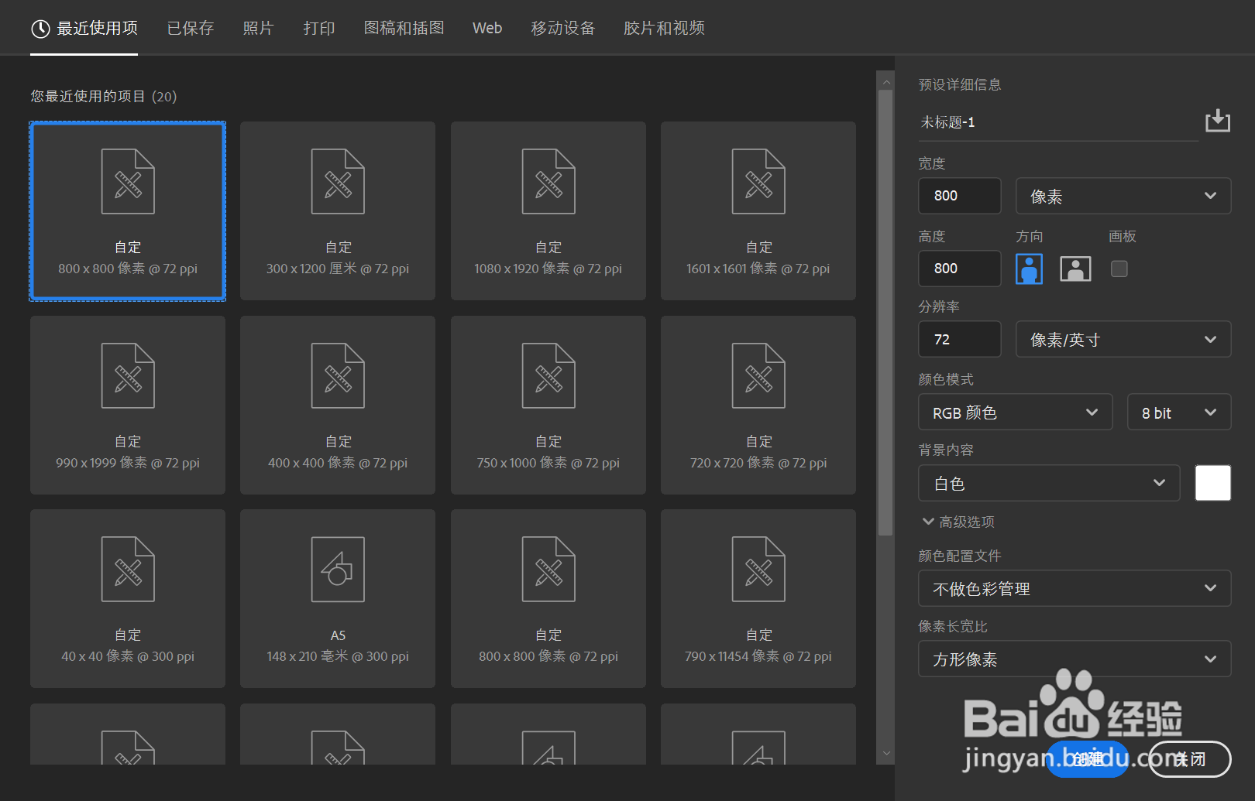Open the 白色 background content dropdown
The height and width of the screenshot is (801, 1255).
pyautogui.click(x=1049, y=483)
